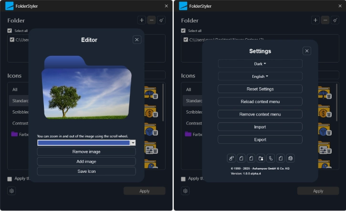
Task: Click Apply button in the left window
Action: 144,191
